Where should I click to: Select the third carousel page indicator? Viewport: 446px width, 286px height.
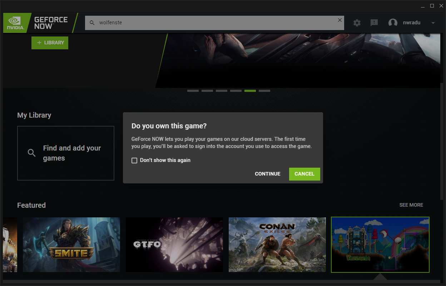pyautogui.click(x=222, y=91)
